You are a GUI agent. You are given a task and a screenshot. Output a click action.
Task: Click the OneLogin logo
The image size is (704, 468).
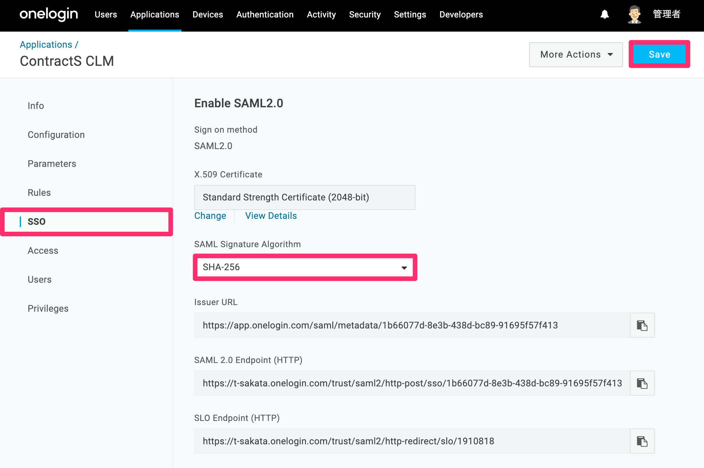point(49,14)
